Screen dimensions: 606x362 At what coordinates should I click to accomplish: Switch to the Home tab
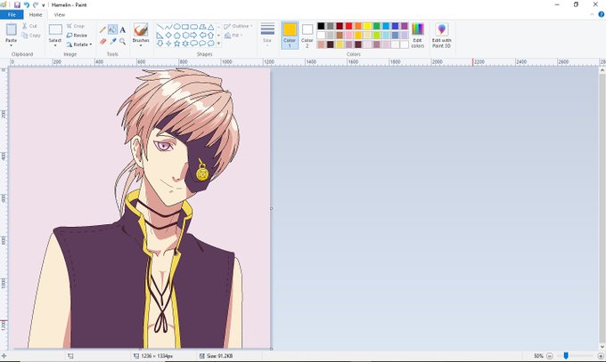click(x=36, y=14)
